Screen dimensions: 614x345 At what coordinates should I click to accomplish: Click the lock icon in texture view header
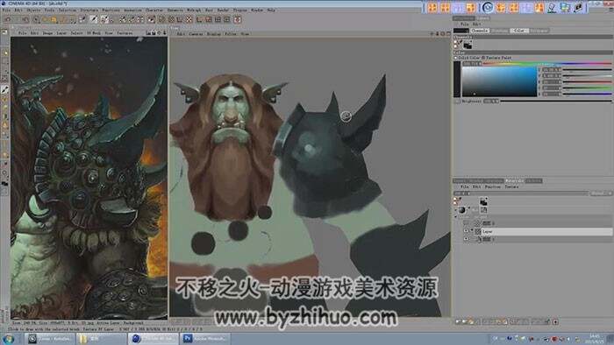click(153, 33)
